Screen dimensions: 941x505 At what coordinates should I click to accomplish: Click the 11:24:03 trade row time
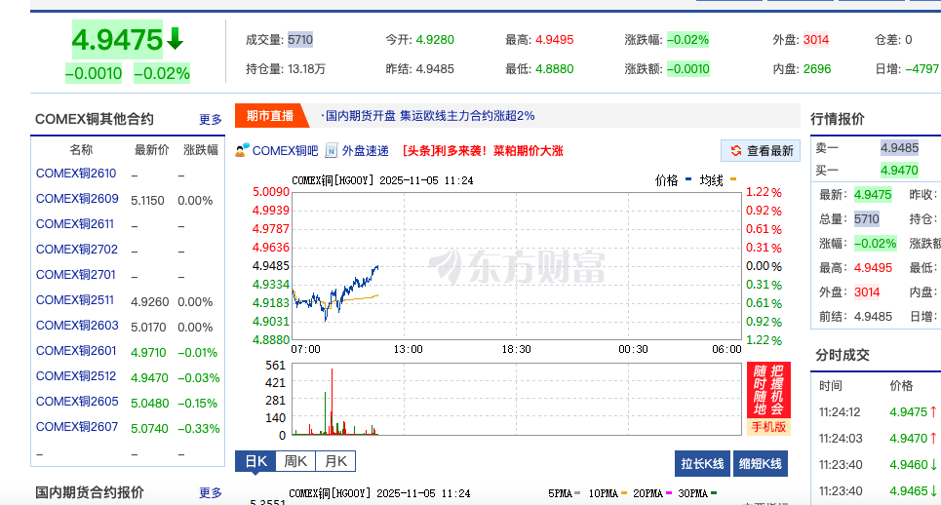(x=841, y=439)
